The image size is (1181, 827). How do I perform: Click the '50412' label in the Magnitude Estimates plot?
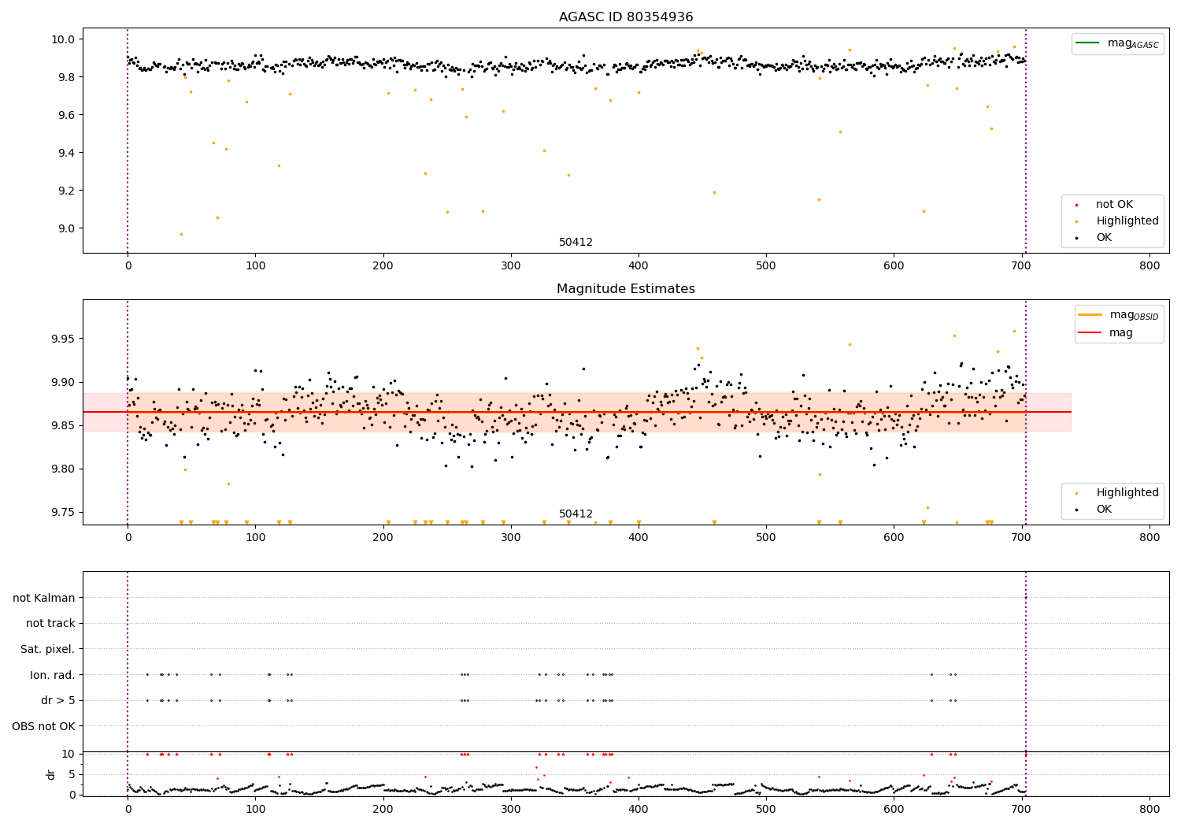[x=576, y=514]
